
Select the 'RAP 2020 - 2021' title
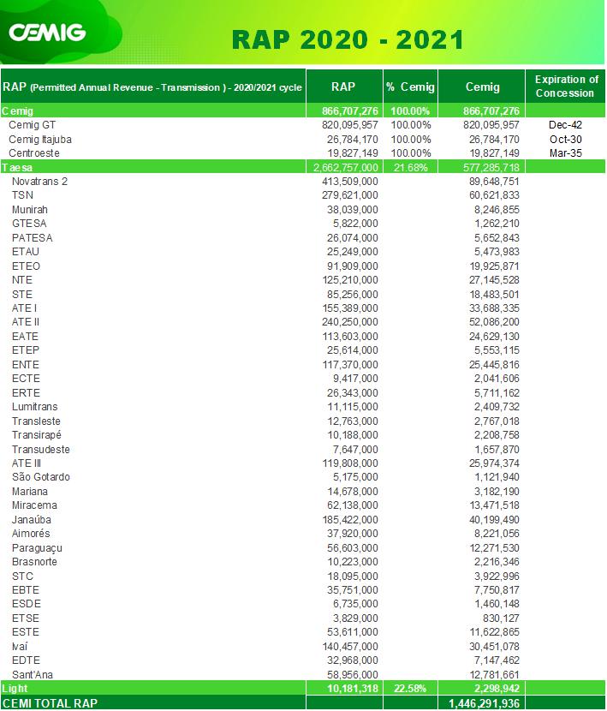pyautogui.click(x=348, y=39)
